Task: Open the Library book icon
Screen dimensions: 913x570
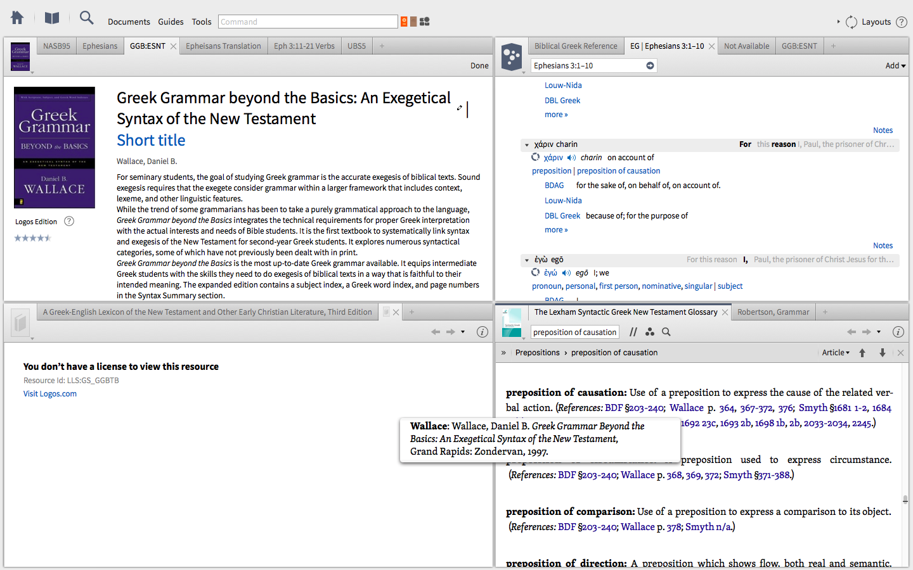Action: coord(52,18)
